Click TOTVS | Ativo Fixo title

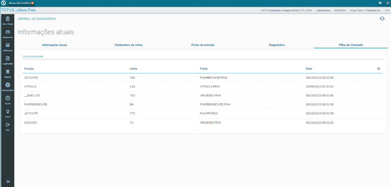(18, 10)
